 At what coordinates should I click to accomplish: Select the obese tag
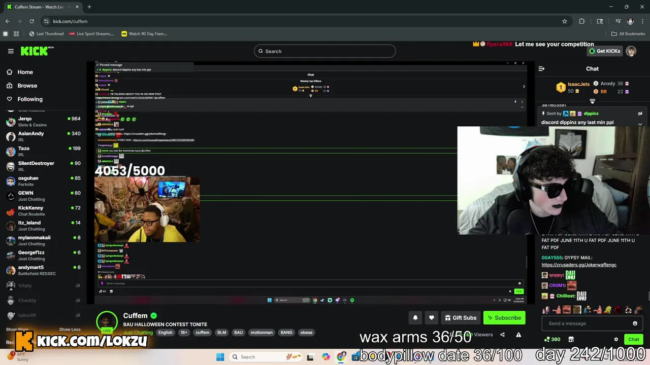pyautogui.click(x=306, y=333)
